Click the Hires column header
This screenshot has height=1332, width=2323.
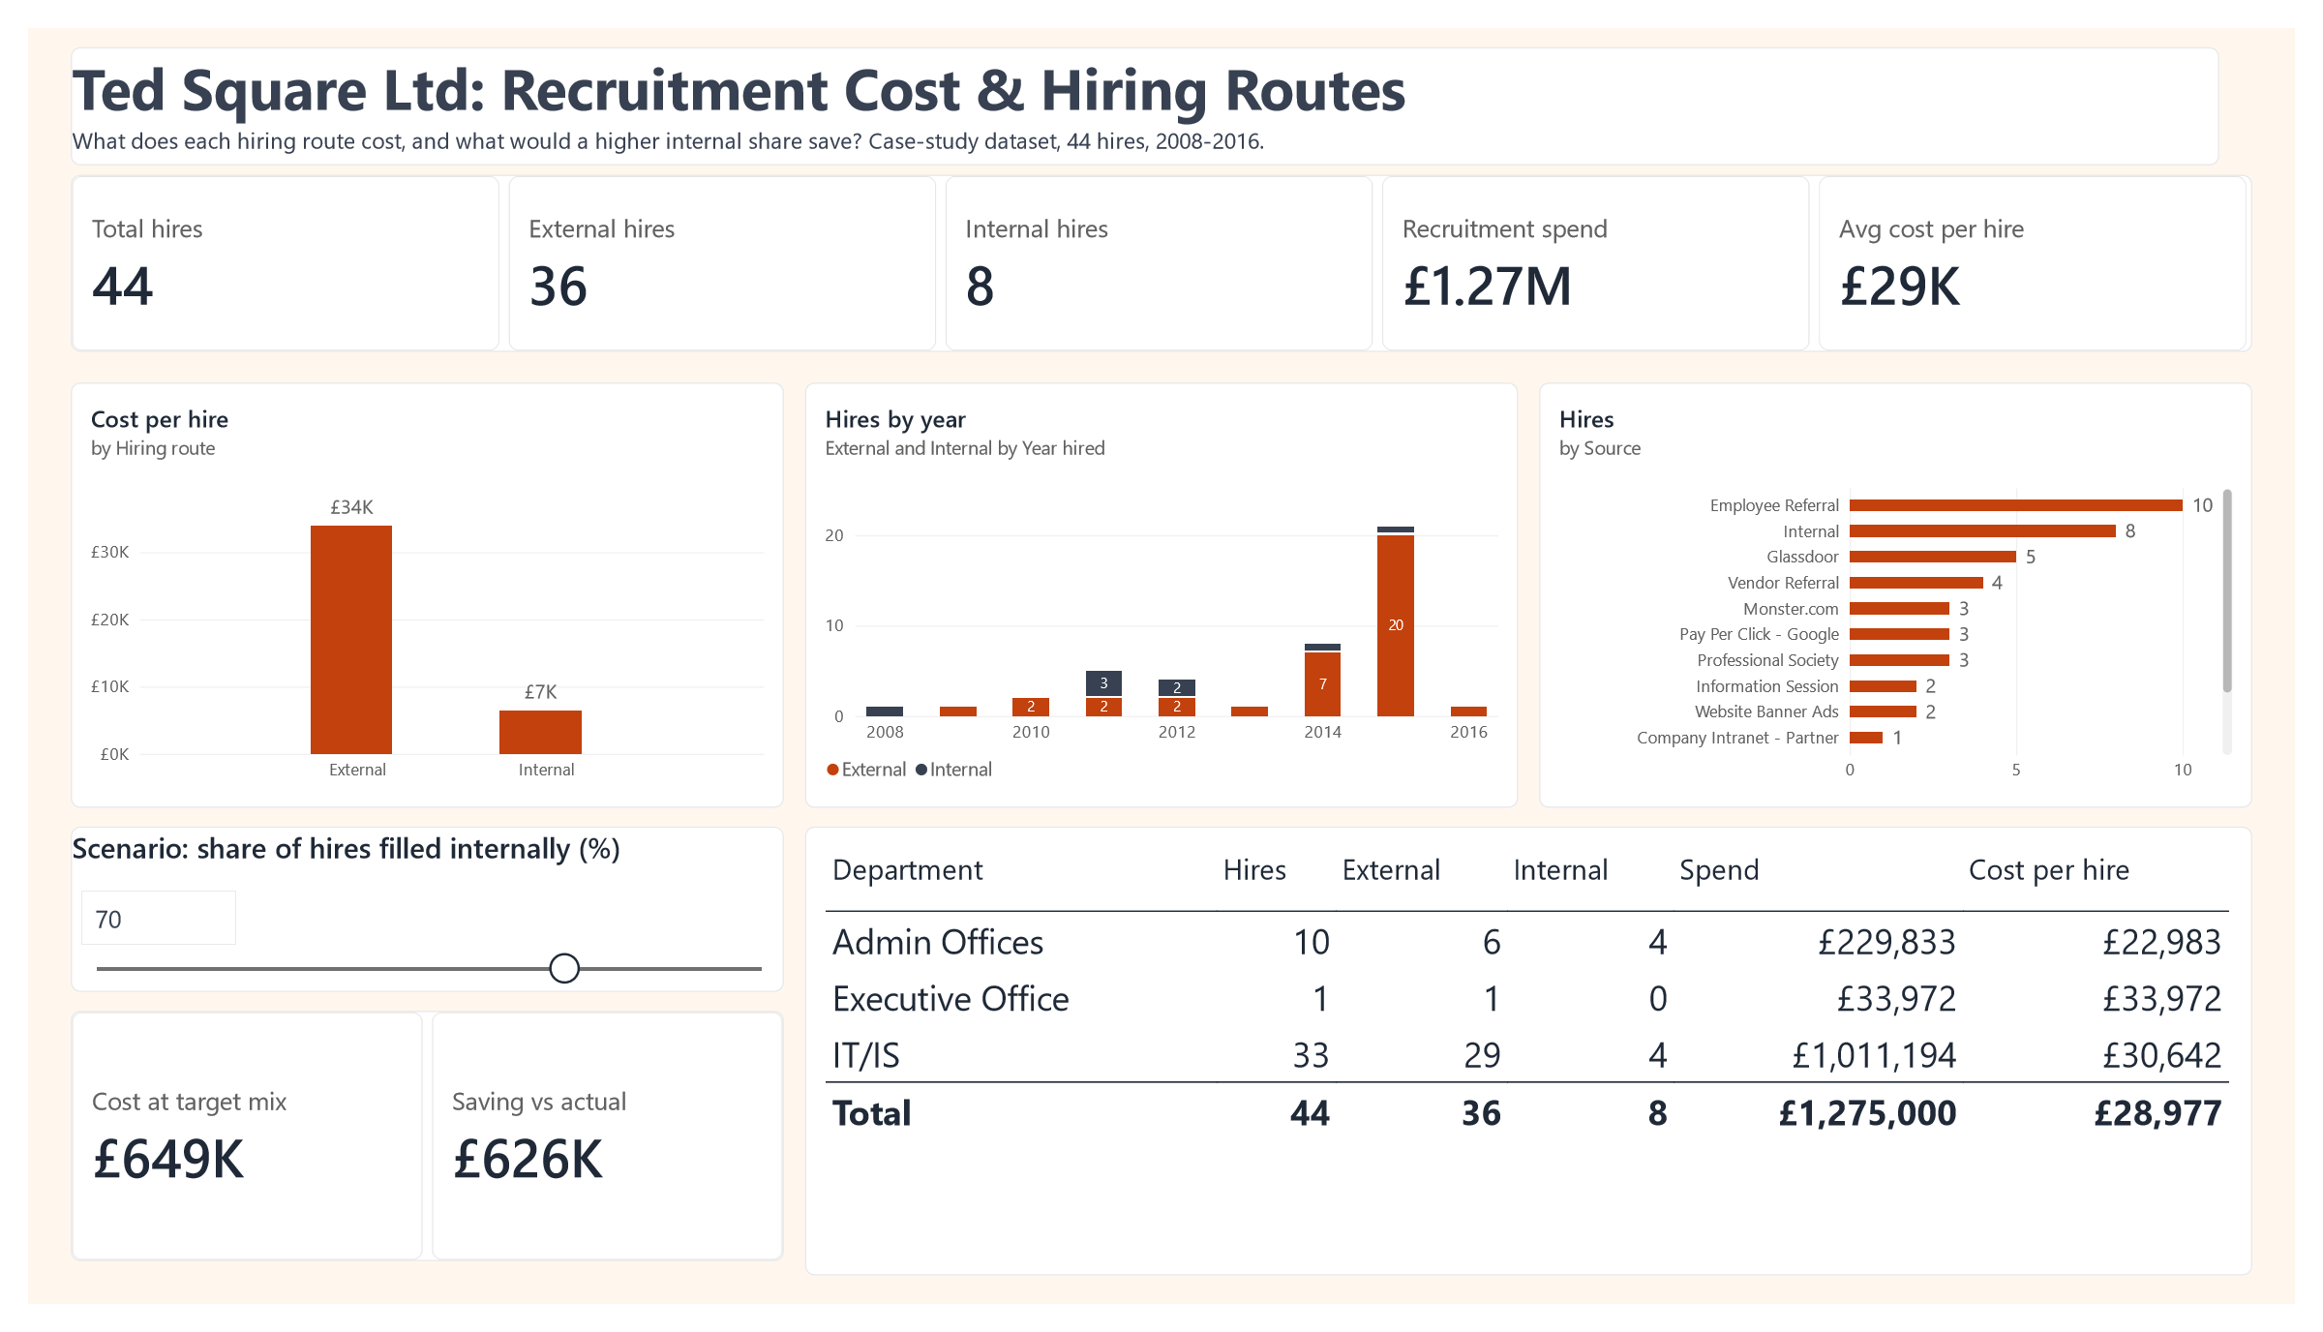click(1254, 870)
